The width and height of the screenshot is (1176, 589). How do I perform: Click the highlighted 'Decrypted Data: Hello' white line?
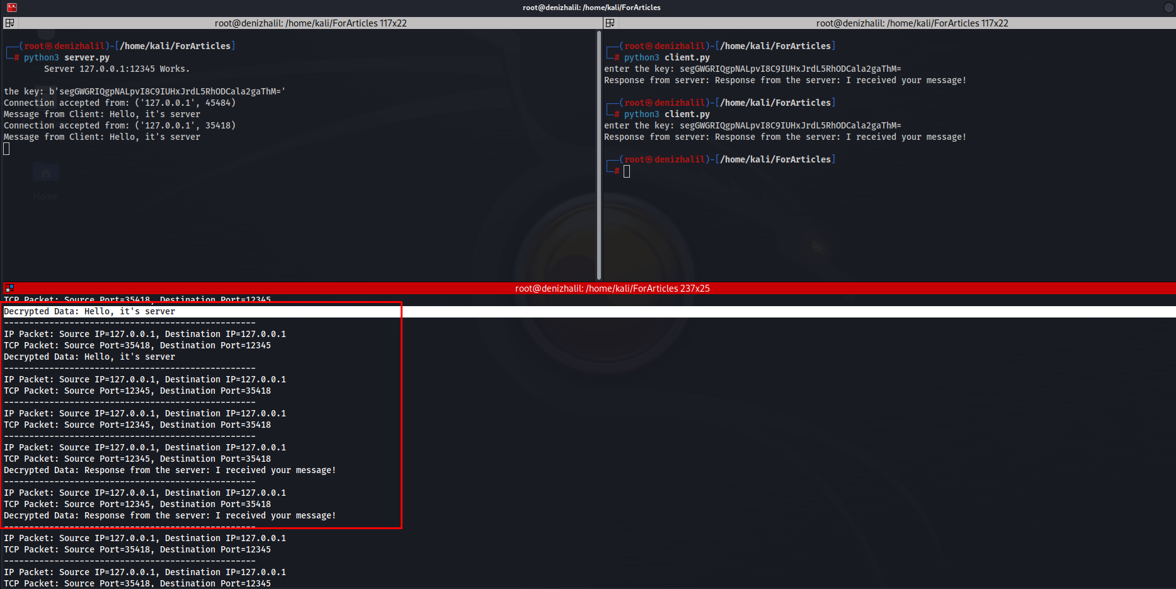[x=89, y=311]
